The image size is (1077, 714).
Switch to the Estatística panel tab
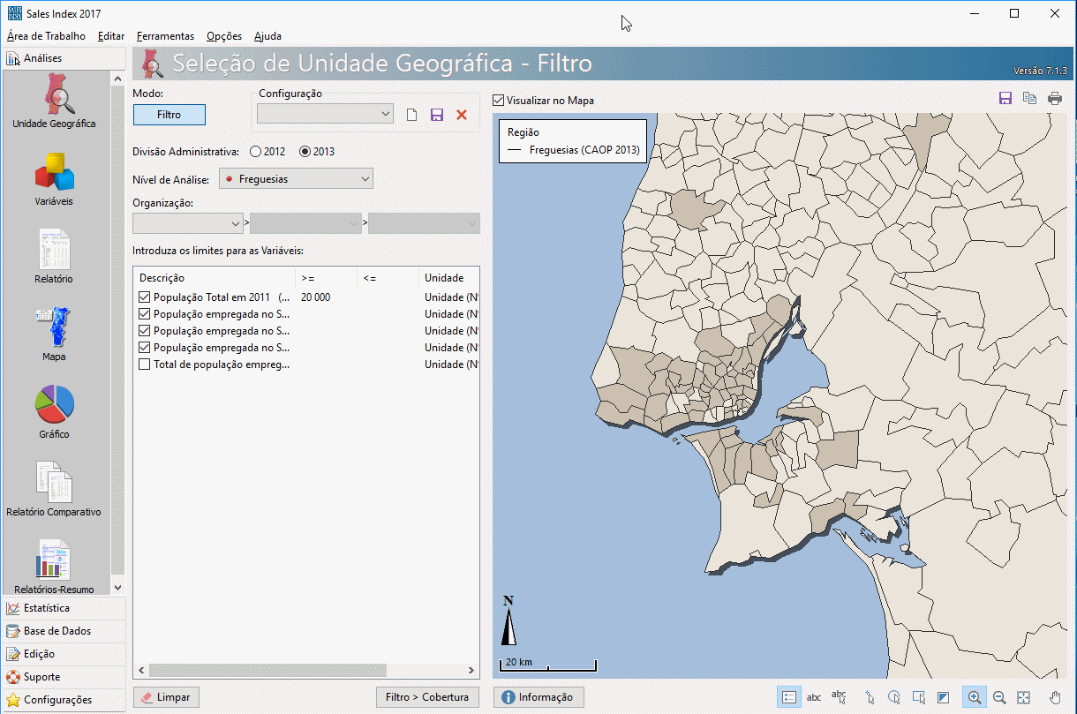47,608
